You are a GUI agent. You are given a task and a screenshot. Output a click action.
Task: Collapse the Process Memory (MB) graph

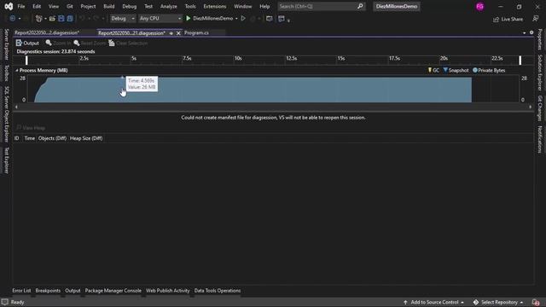click(x=17, y=70)
